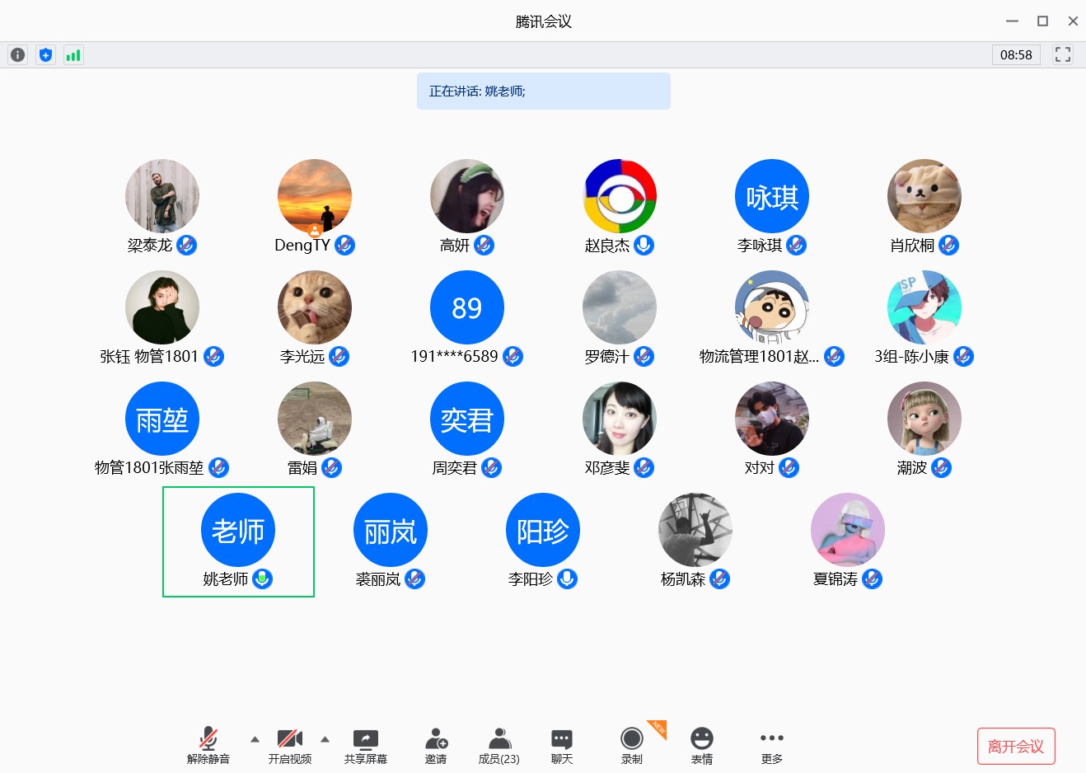Click the mic icon next to 周奕君
The width and height of the screenshot is (1086, 773).
pos(492,467)
